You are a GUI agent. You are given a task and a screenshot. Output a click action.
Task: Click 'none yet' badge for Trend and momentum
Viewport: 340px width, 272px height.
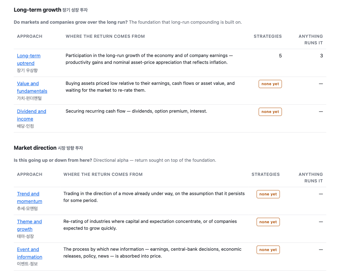pyautogui.click(x=268, y=194)
